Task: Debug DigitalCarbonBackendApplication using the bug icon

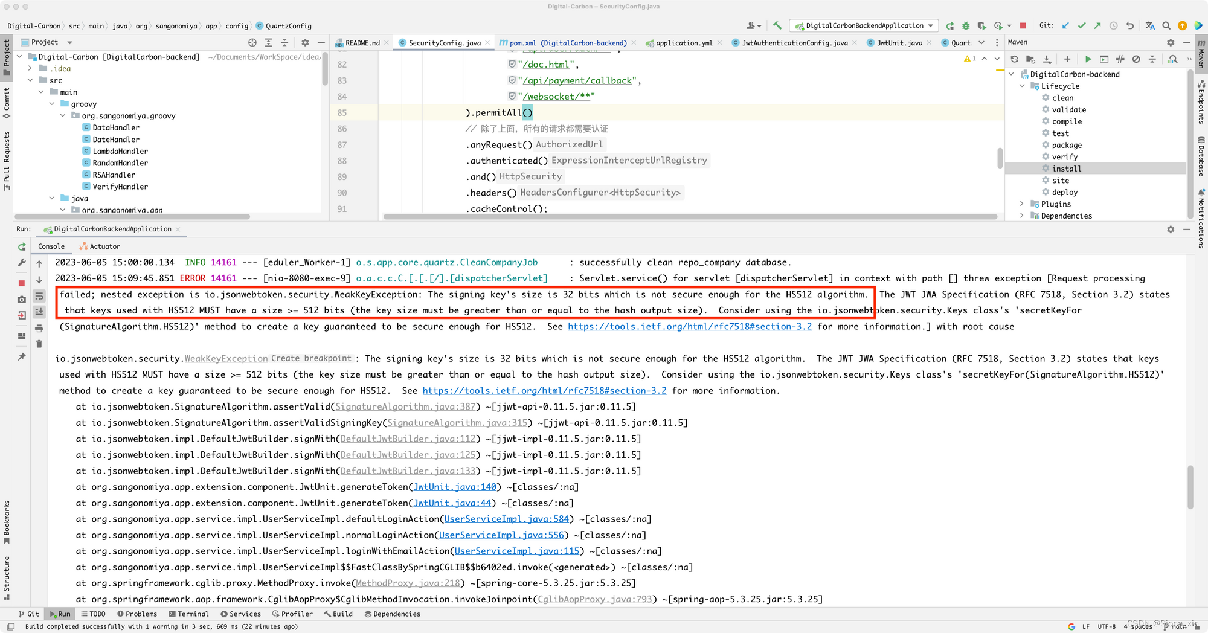Action: pyautogui.click(x=965, y=26)
